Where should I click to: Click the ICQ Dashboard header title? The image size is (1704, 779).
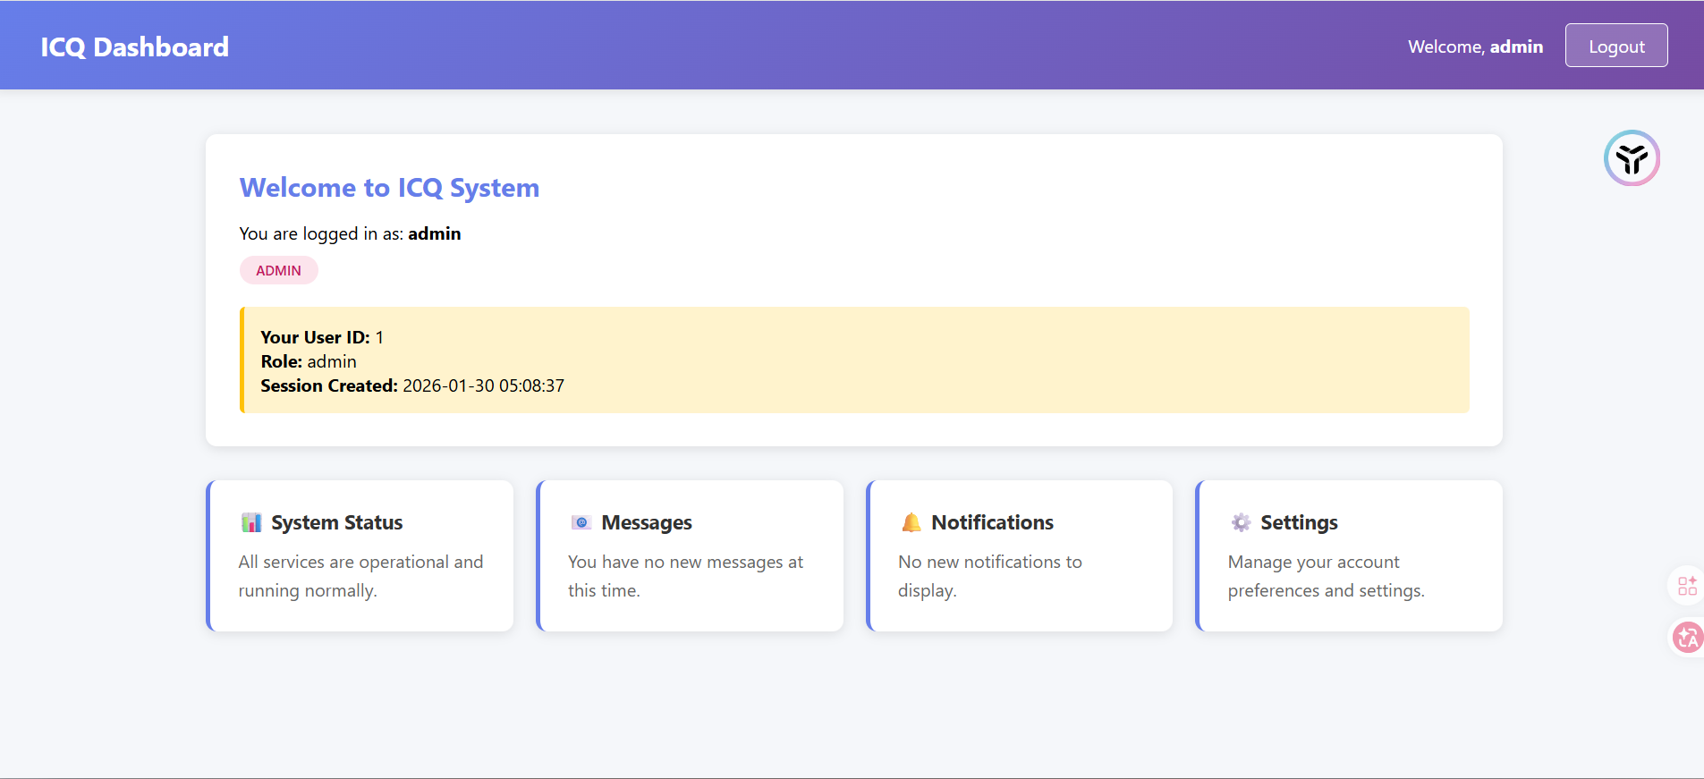[134, 47]
